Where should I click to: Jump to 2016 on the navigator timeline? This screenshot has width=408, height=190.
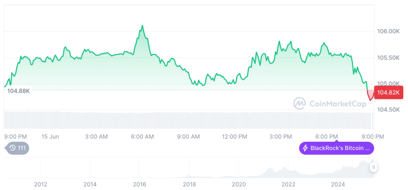(x=139, y=184)
